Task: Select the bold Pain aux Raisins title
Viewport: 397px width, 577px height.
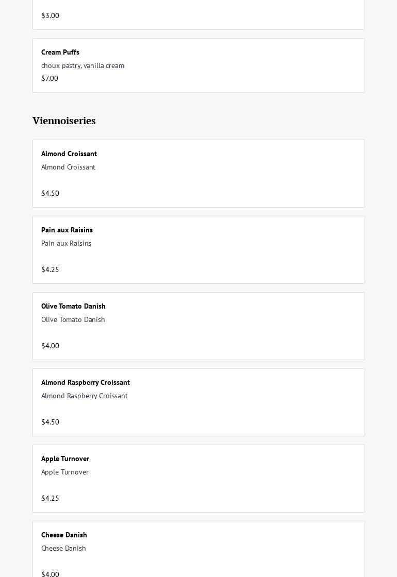Action: [67, 230]
